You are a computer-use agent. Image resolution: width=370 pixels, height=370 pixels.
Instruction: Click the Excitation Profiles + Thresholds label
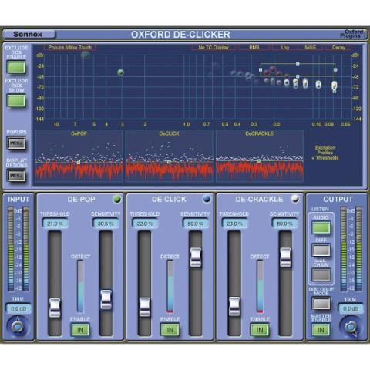pyautogui.click(x=325, y=153)
